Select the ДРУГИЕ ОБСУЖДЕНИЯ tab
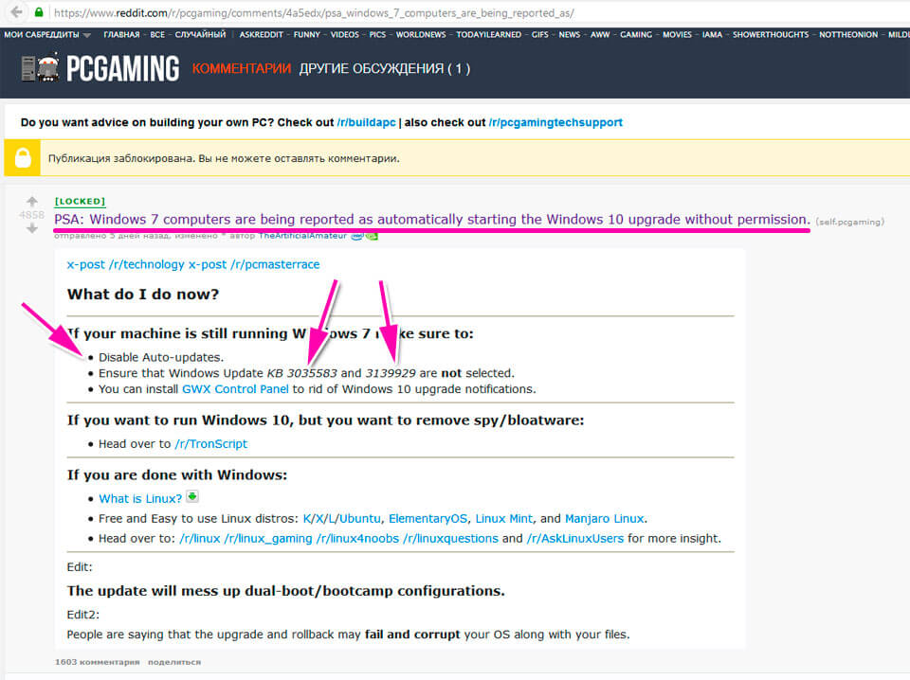Screen dimensions: 910x680 tap(385, 68)
